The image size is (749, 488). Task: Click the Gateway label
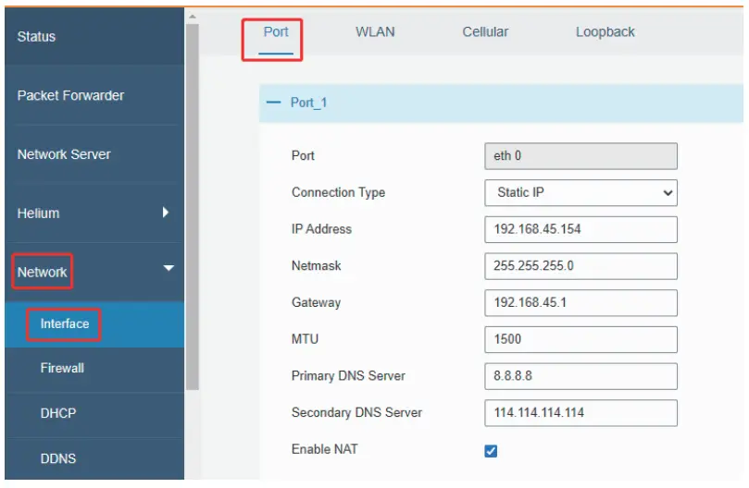coord(317,303)
